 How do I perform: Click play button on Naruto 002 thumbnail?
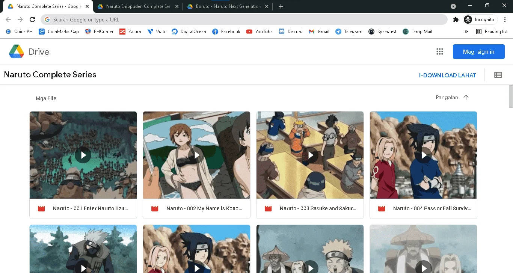(x=196, y=155)
